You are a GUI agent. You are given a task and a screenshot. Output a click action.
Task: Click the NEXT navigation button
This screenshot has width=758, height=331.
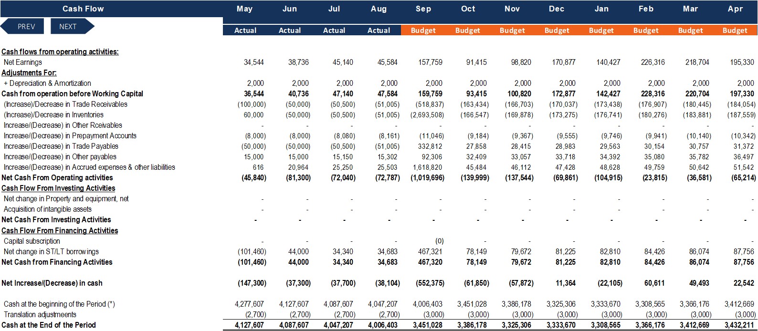(72, 26)
